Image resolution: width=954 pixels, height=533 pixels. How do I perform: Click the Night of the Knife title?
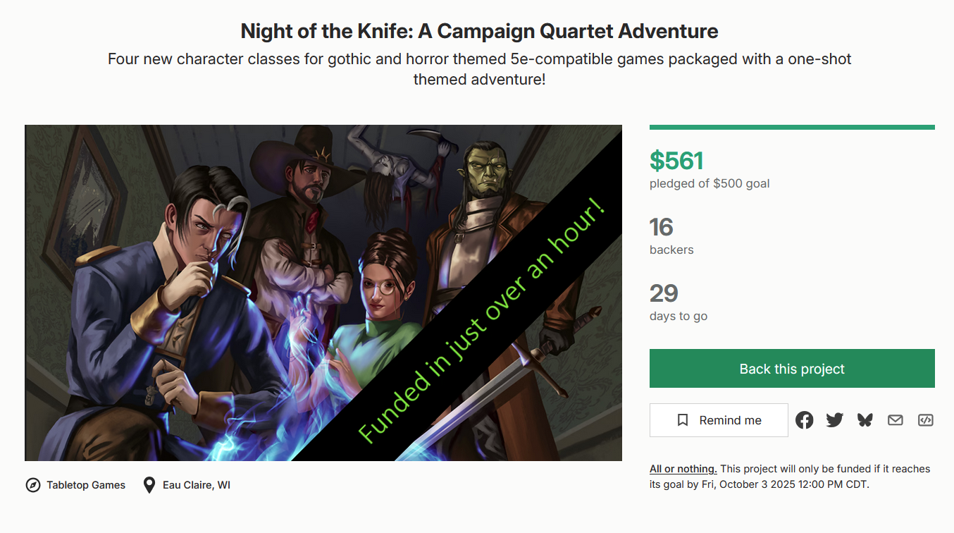click(x=479, y=31)
